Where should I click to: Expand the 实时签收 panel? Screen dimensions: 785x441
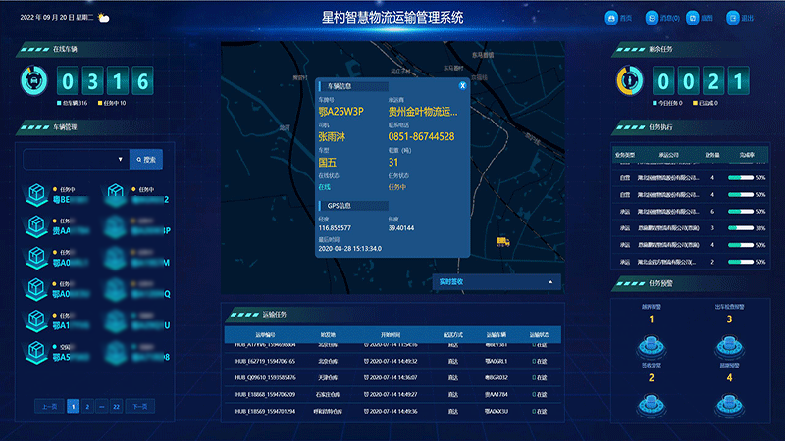click(550, 282)
